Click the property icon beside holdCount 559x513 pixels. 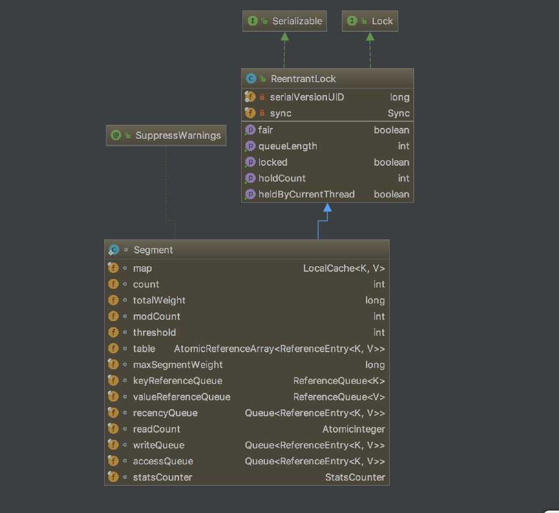point(250,178)
